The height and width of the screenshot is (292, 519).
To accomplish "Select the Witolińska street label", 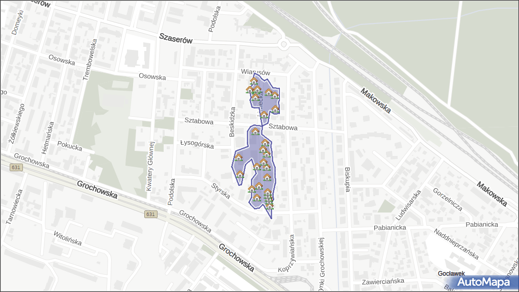I will coord(67,238).
